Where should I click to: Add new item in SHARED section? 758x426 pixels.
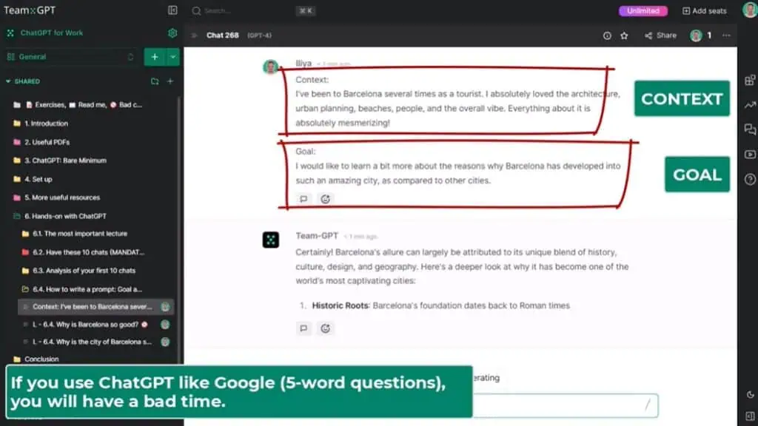tap(170, 81)
